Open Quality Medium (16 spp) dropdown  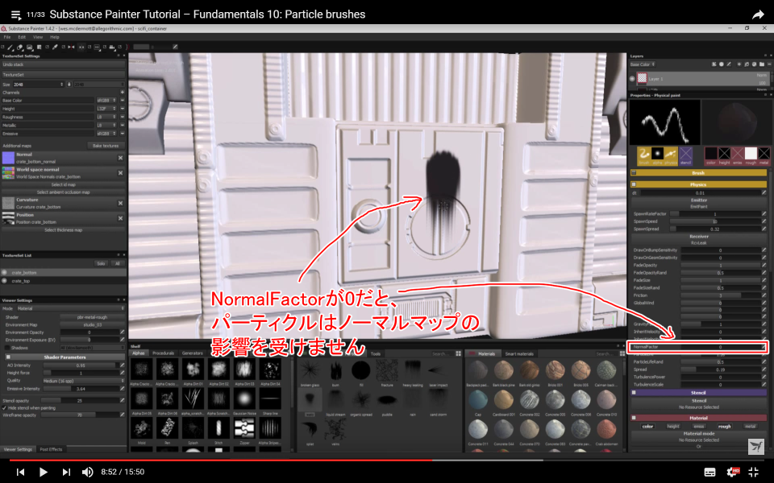click(83, 381)
